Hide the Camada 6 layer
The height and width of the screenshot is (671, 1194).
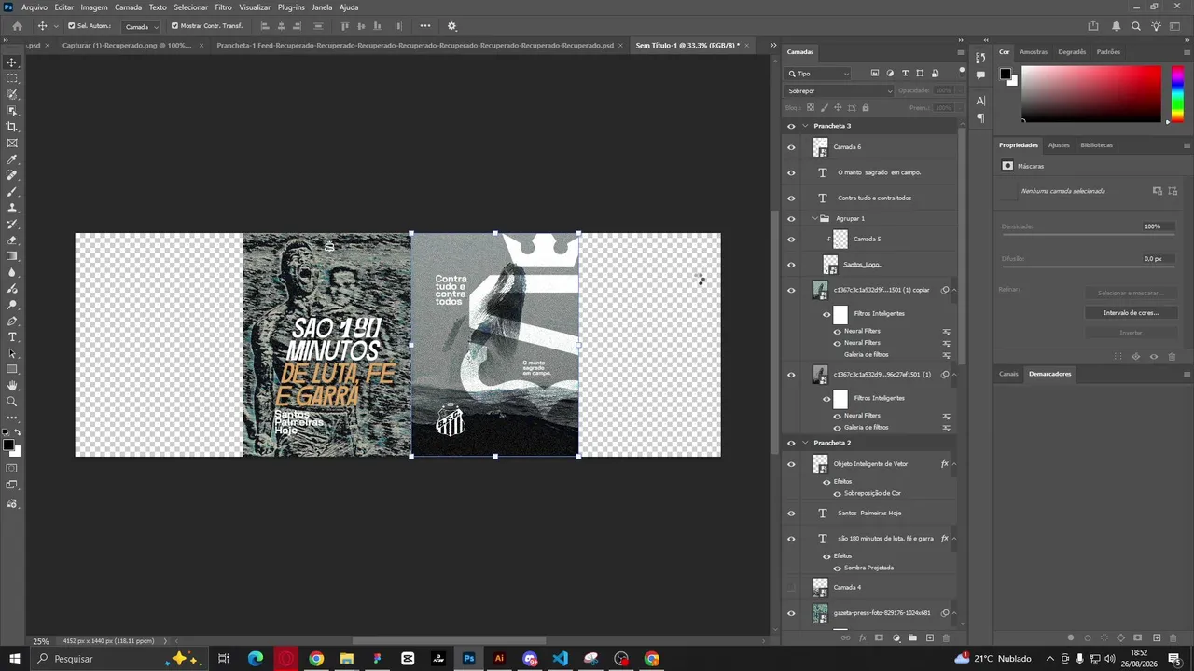coord(791,147)
